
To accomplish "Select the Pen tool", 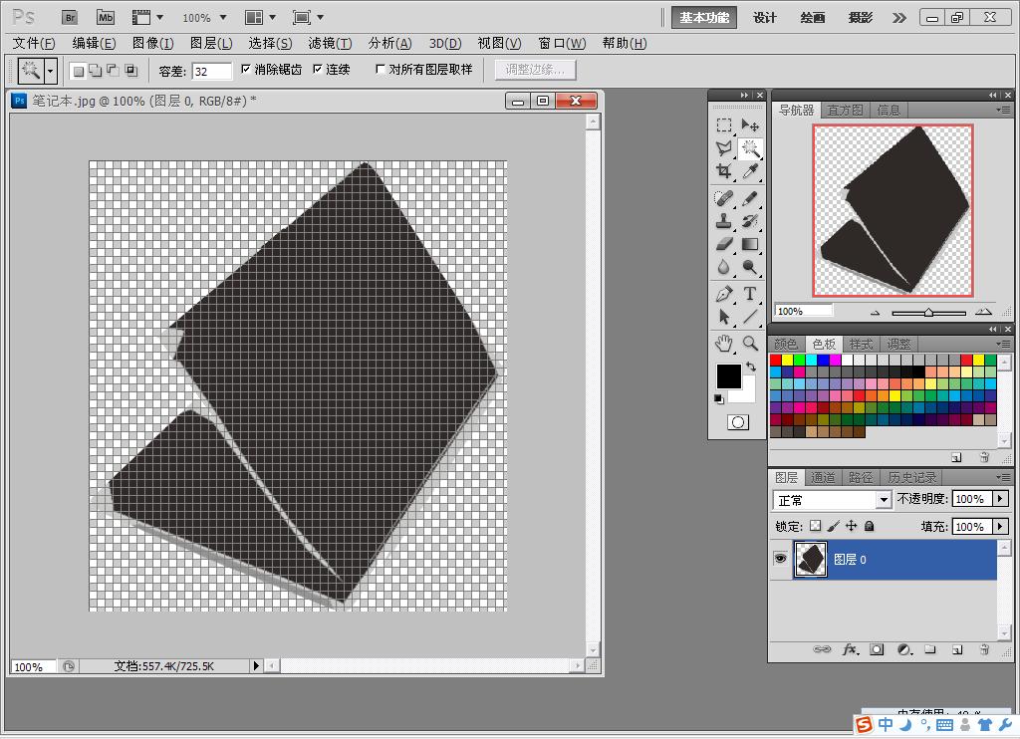I will click(x=724, y=294).
